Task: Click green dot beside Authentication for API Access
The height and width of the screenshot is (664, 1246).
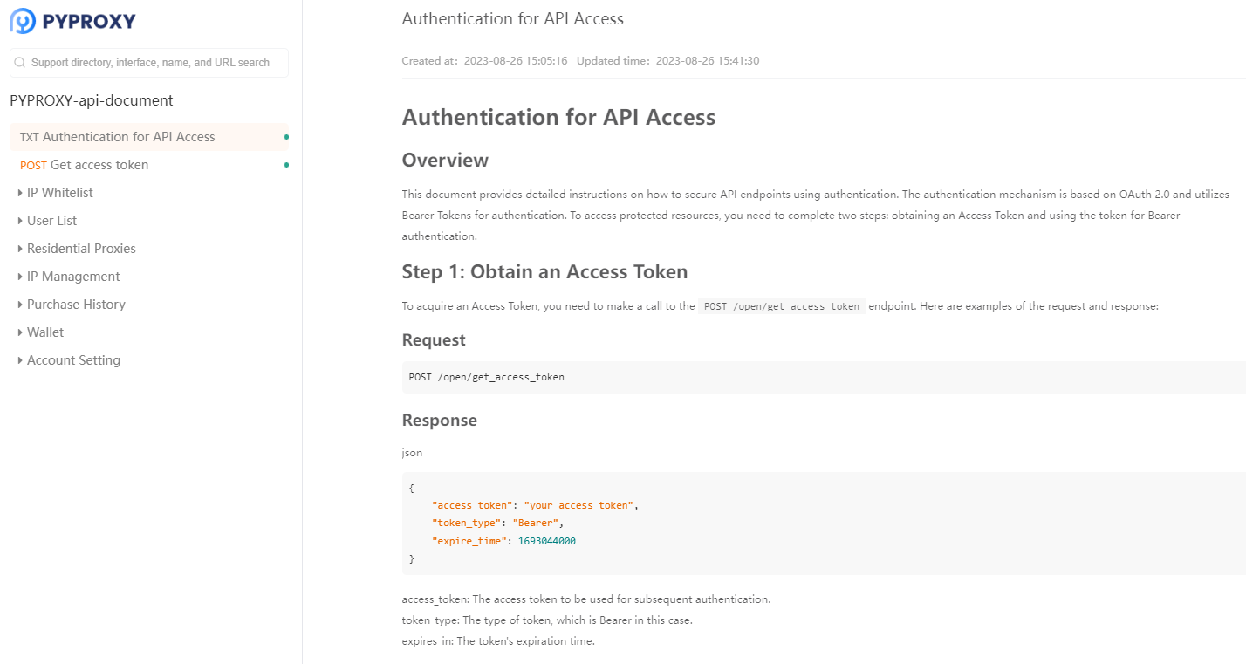Action: pyautogui.click(x=286, y=137)
